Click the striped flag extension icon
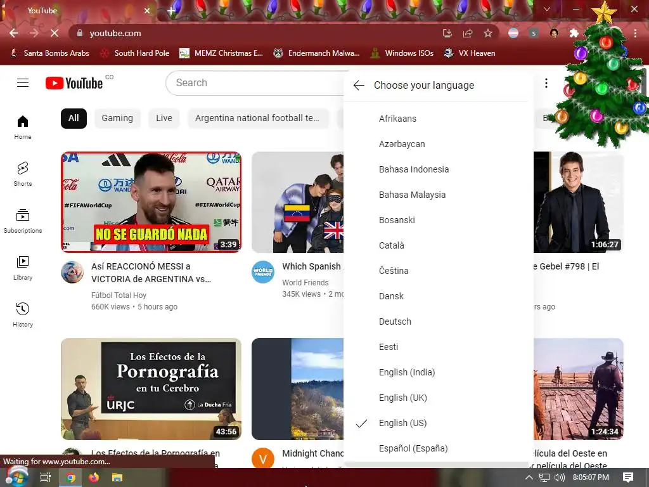The height and width of the screenshot is (487, 649). pos(513,33)
